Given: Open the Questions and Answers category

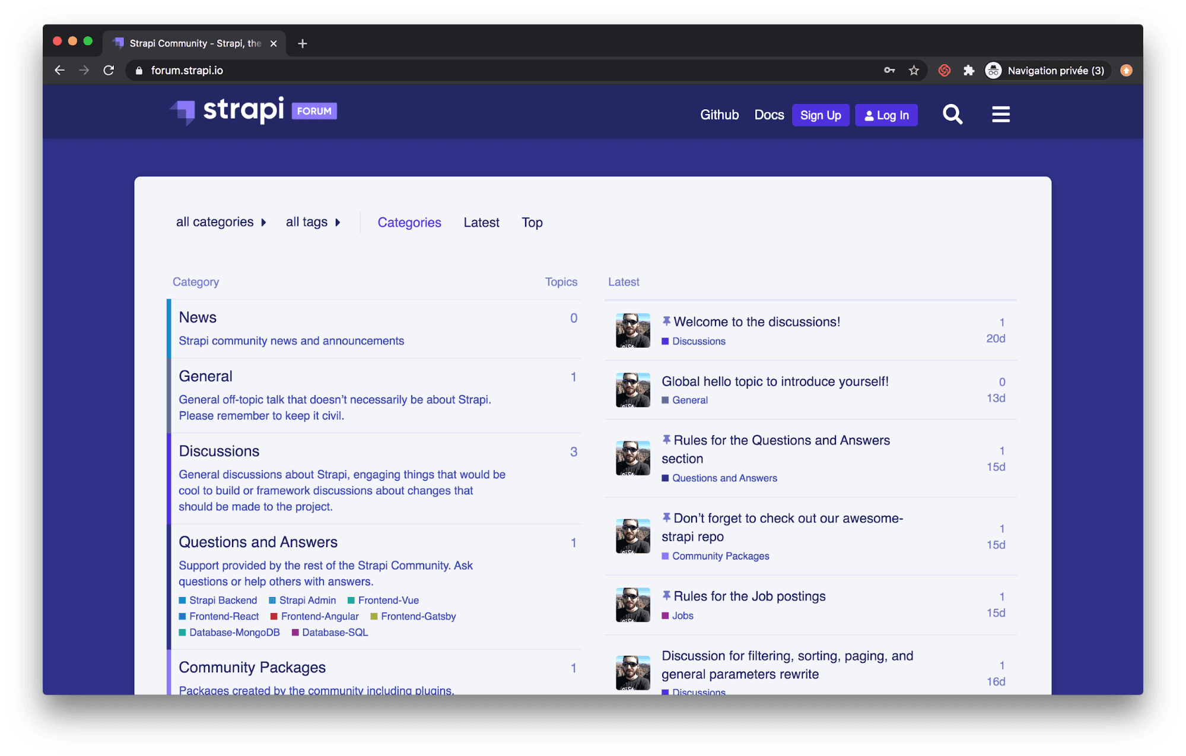Looking at the screenshot, I should coord(258,542).
